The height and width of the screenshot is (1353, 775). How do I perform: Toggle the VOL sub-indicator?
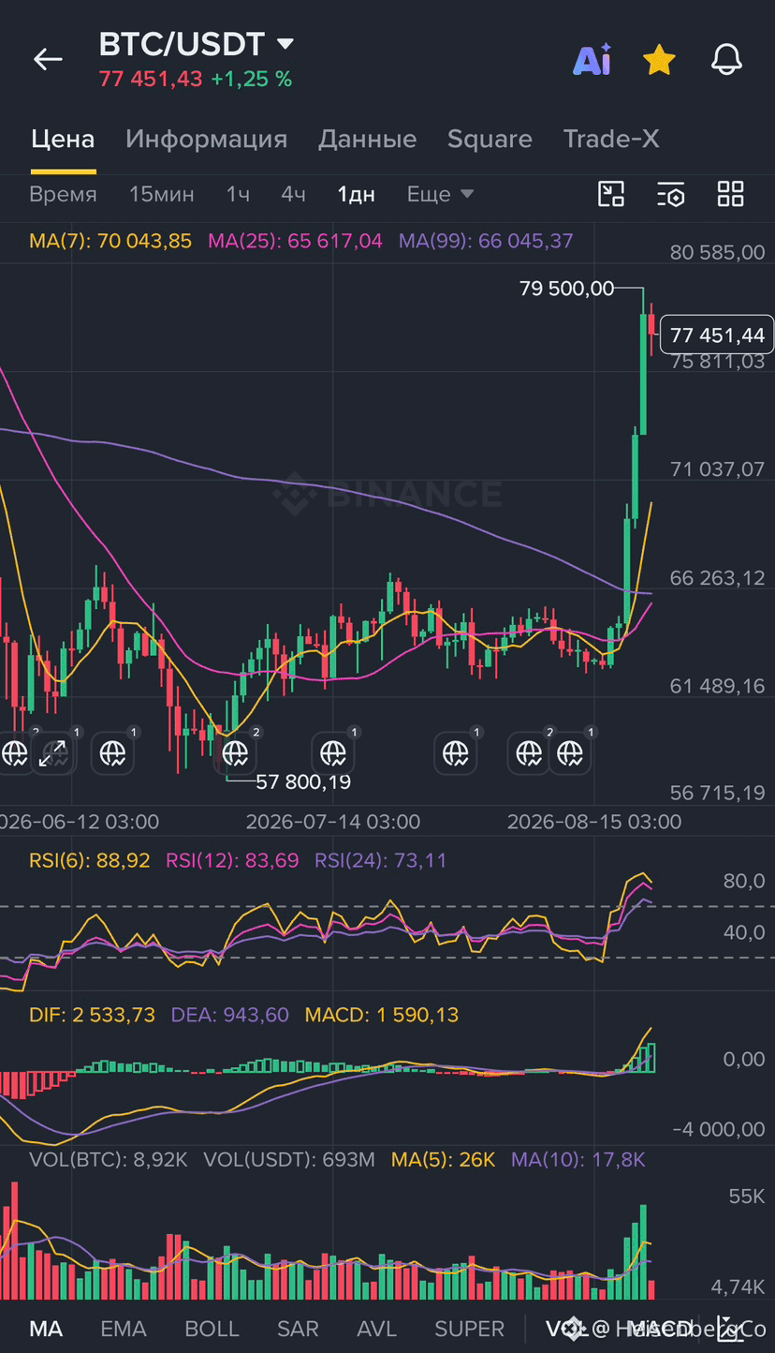(x=566, y=1329)
